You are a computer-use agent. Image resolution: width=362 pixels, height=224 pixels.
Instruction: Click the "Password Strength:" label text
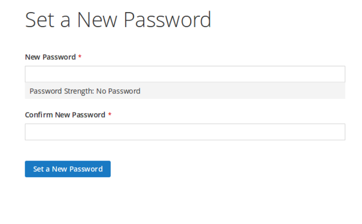click(x=62, y=91)
